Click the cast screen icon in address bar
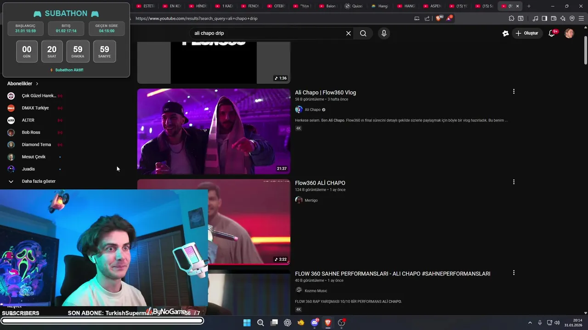The image size is (588, 330). point(417,18)
